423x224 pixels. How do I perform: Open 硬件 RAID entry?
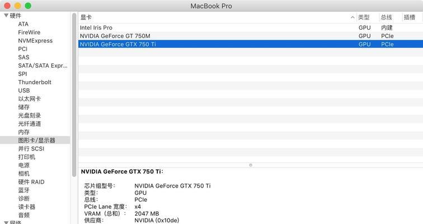[31, 182]
